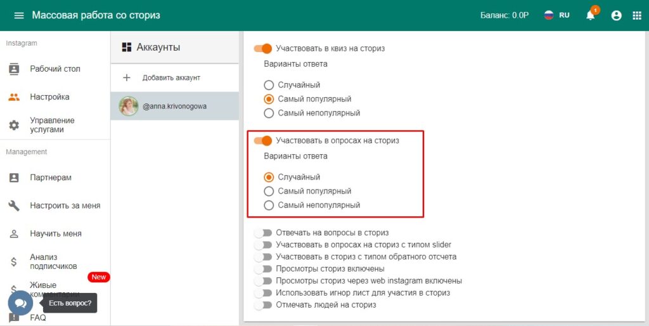Click the Есть вопрос? tooltip
This screenshot has height=326, width=649.
(70, 303)
